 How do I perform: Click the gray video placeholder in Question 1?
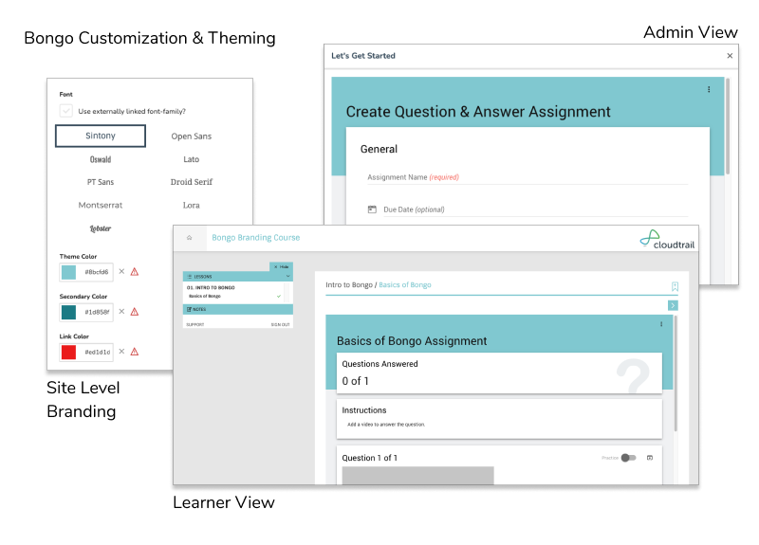[417, 476]
